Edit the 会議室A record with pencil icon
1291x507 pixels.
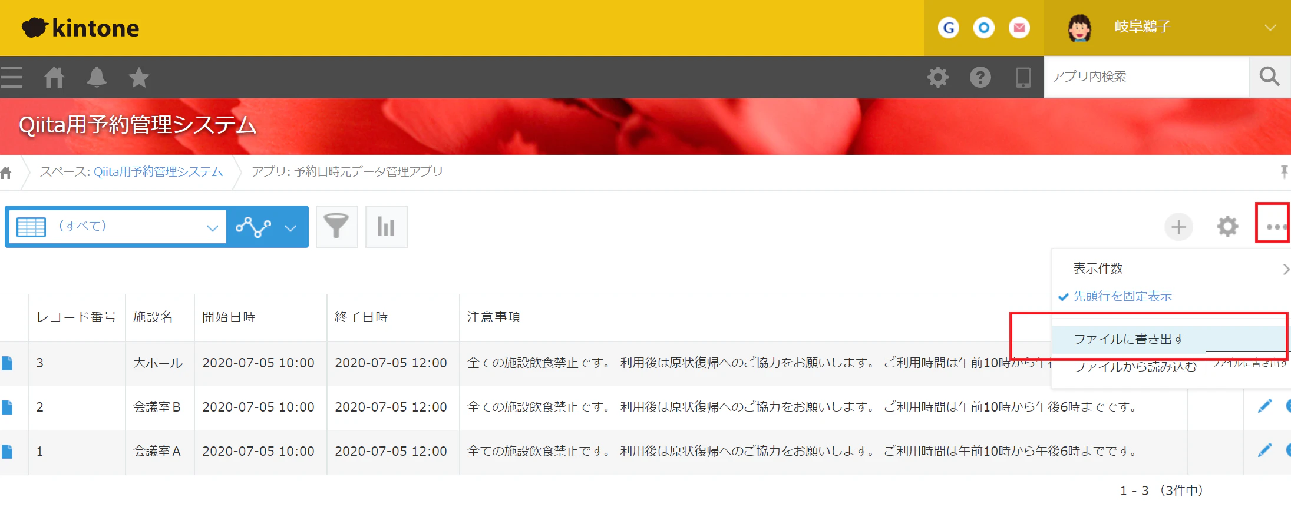pos(1265,450)
